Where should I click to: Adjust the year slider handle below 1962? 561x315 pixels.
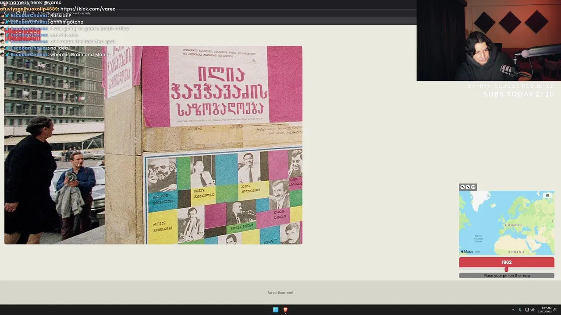506,269
